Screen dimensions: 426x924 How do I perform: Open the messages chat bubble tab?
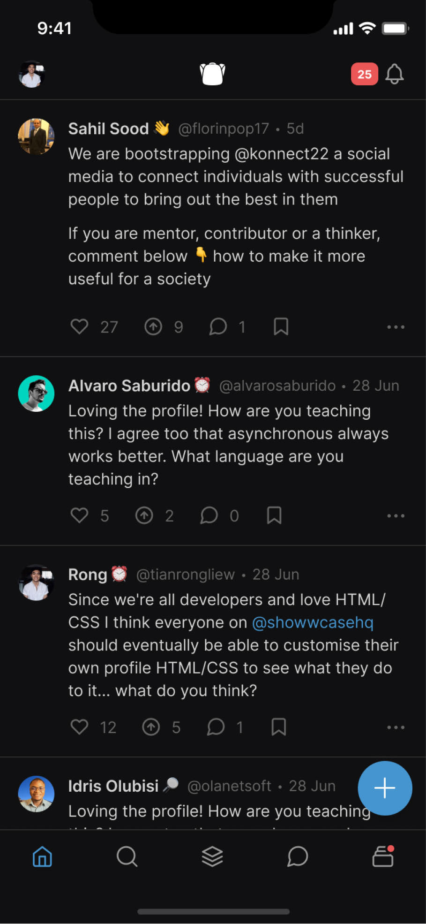(x=298, y=856)
